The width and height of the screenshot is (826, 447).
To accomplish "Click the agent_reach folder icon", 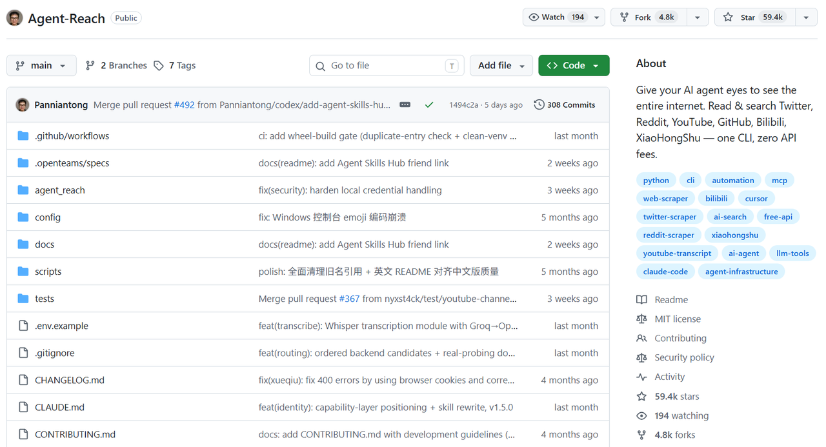I will 23,190.
